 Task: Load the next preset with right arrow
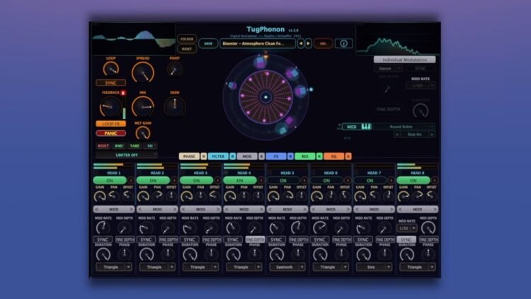[x=308, y=43]
